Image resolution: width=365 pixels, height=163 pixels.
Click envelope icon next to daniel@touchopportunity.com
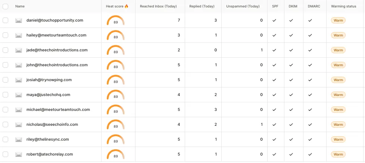coord(19,20)
